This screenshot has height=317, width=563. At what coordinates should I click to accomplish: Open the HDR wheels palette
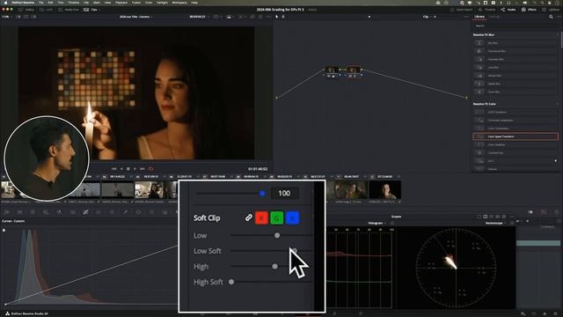[x=46, y=212]
